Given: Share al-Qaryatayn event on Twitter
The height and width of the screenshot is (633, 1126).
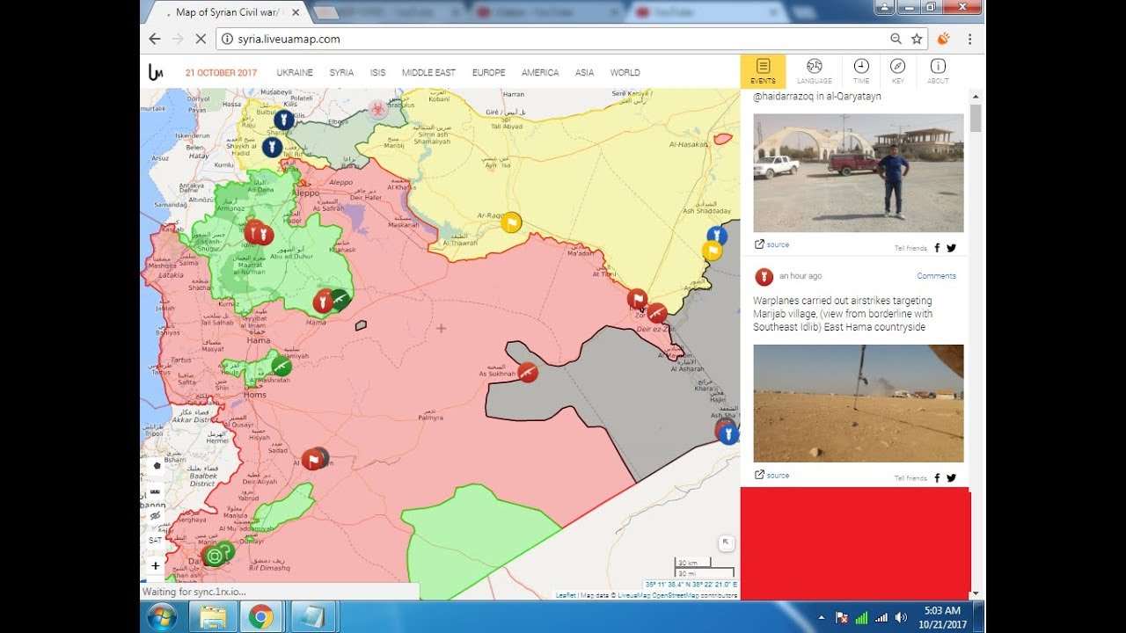Looking at the screenshot, I should 951,248.
